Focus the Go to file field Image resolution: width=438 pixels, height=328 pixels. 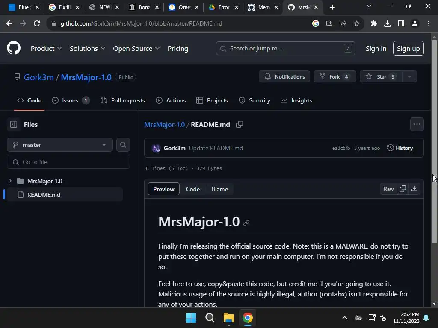pos(68,162)
